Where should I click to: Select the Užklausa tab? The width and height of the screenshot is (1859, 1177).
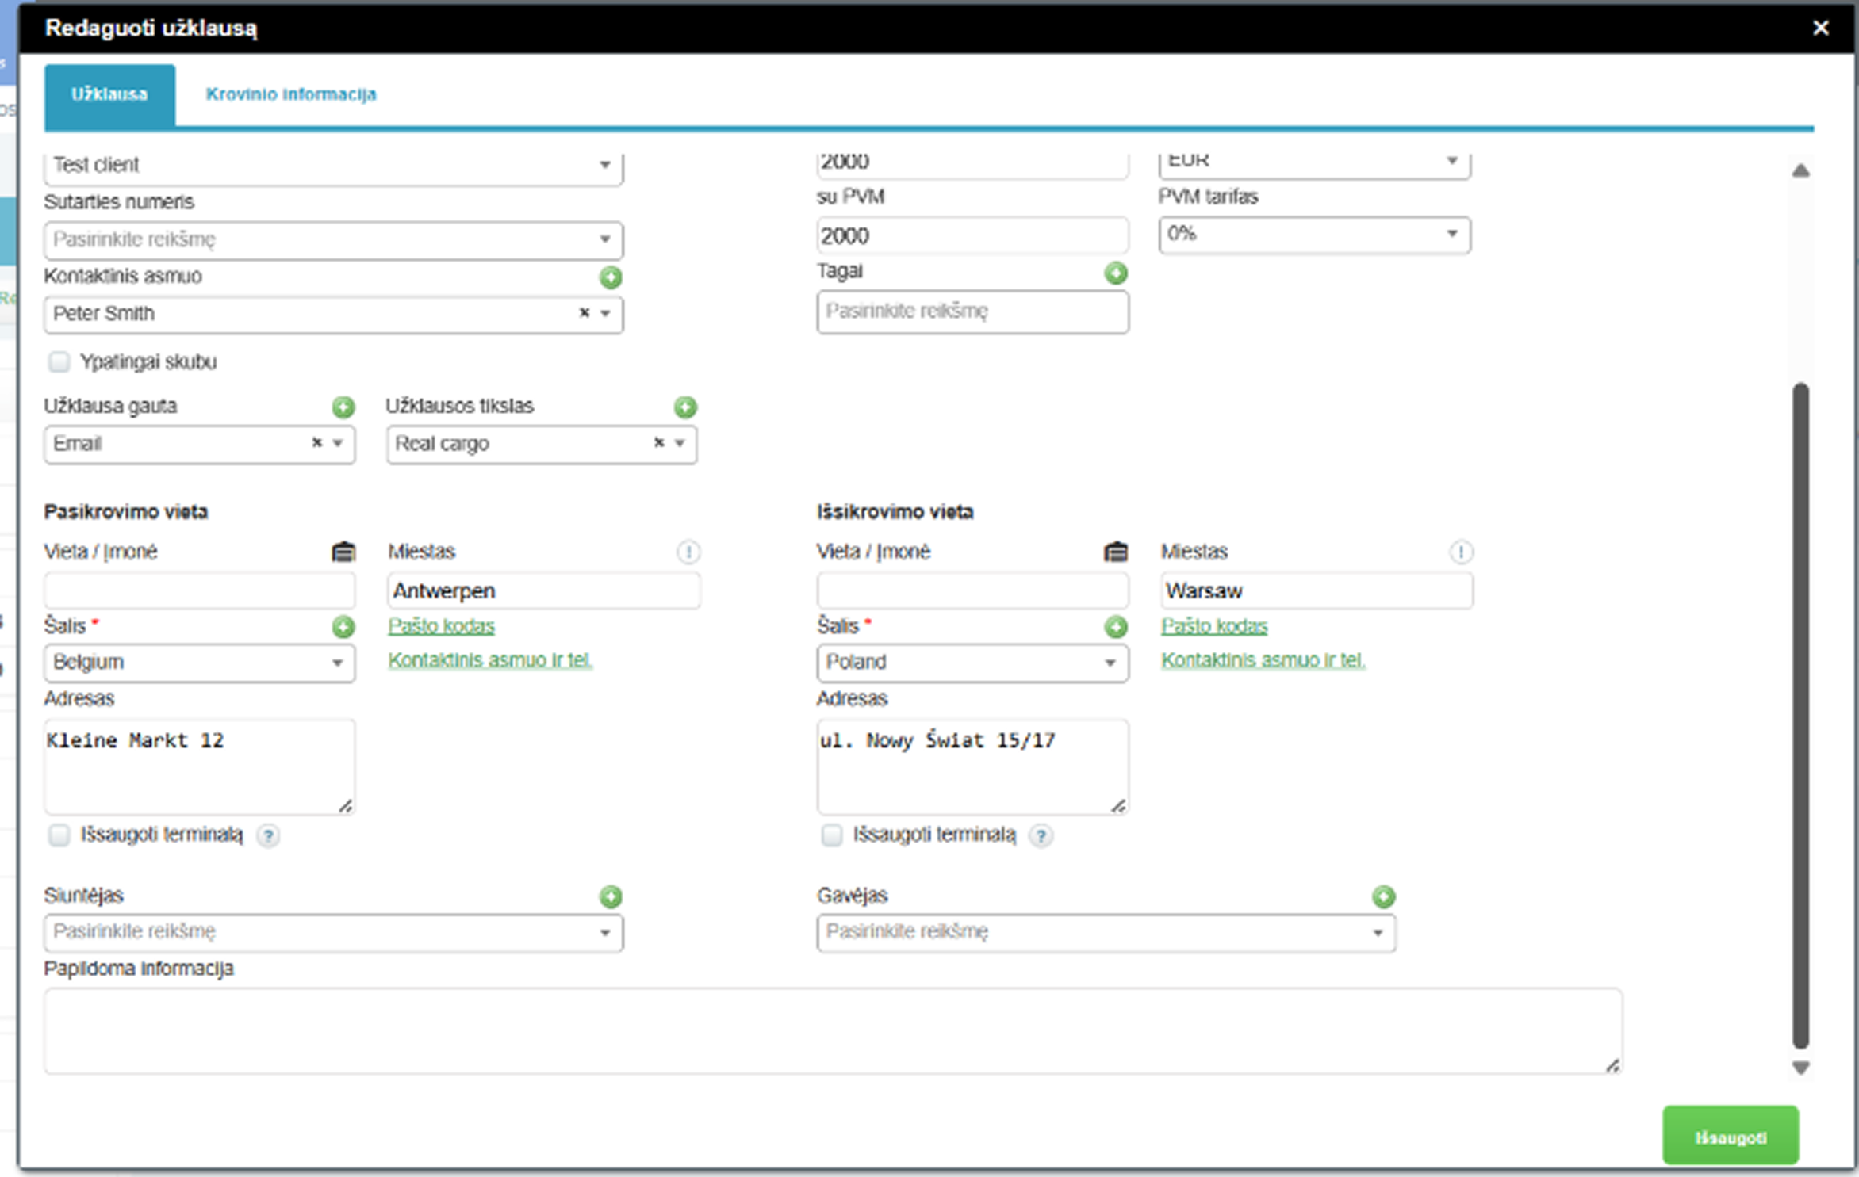(x=109, y=94)
